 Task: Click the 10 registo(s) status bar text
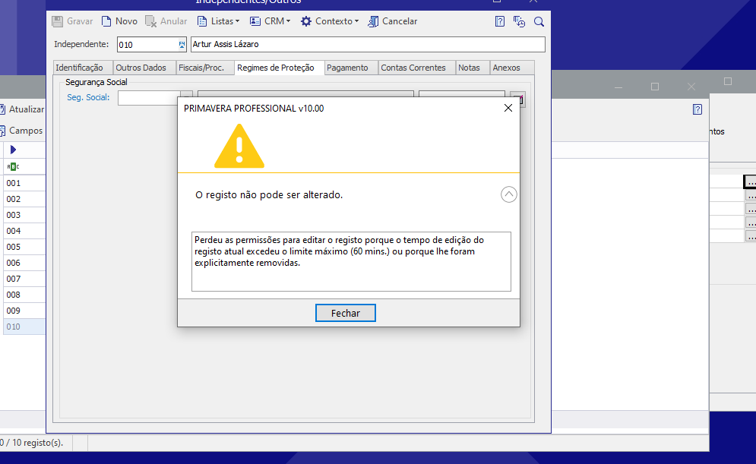click(x=32, y=442)
